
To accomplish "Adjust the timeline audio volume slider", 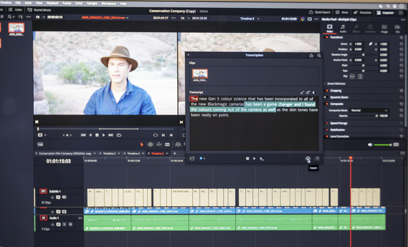I will click(382, 145).
